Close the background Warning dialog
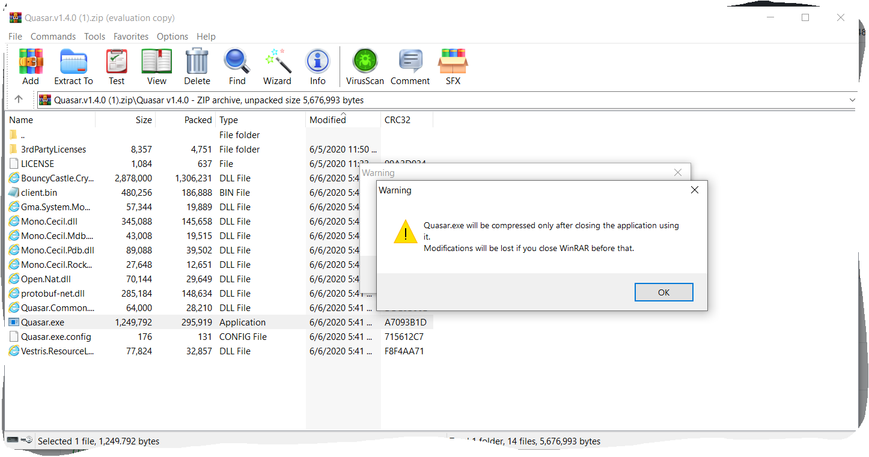The image size is (869, 457). click(678, 173)
